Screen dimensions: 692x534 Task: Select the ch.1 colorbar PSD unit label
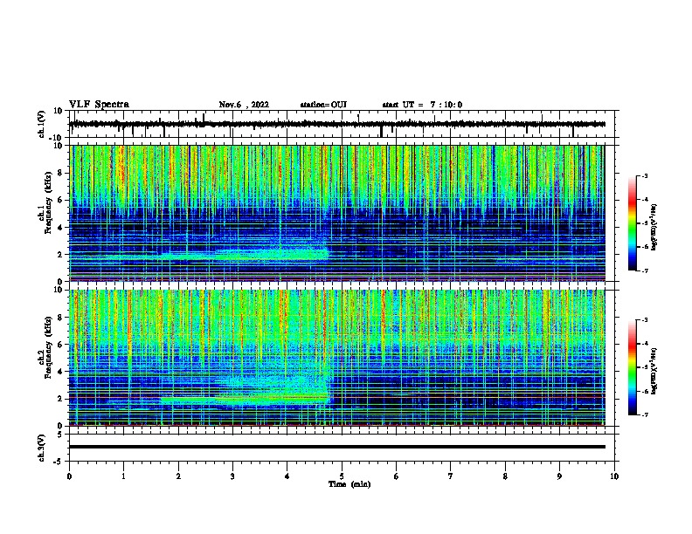tap(654, 228)
